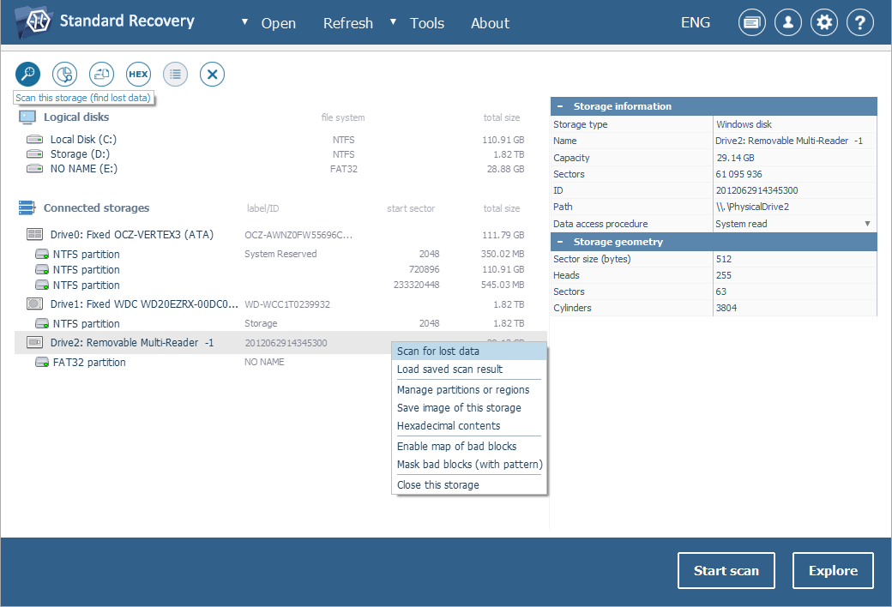Select the Scan this storage magnifier icon
The width and height of the screenshot is (892, 607).
coord(27,74)
